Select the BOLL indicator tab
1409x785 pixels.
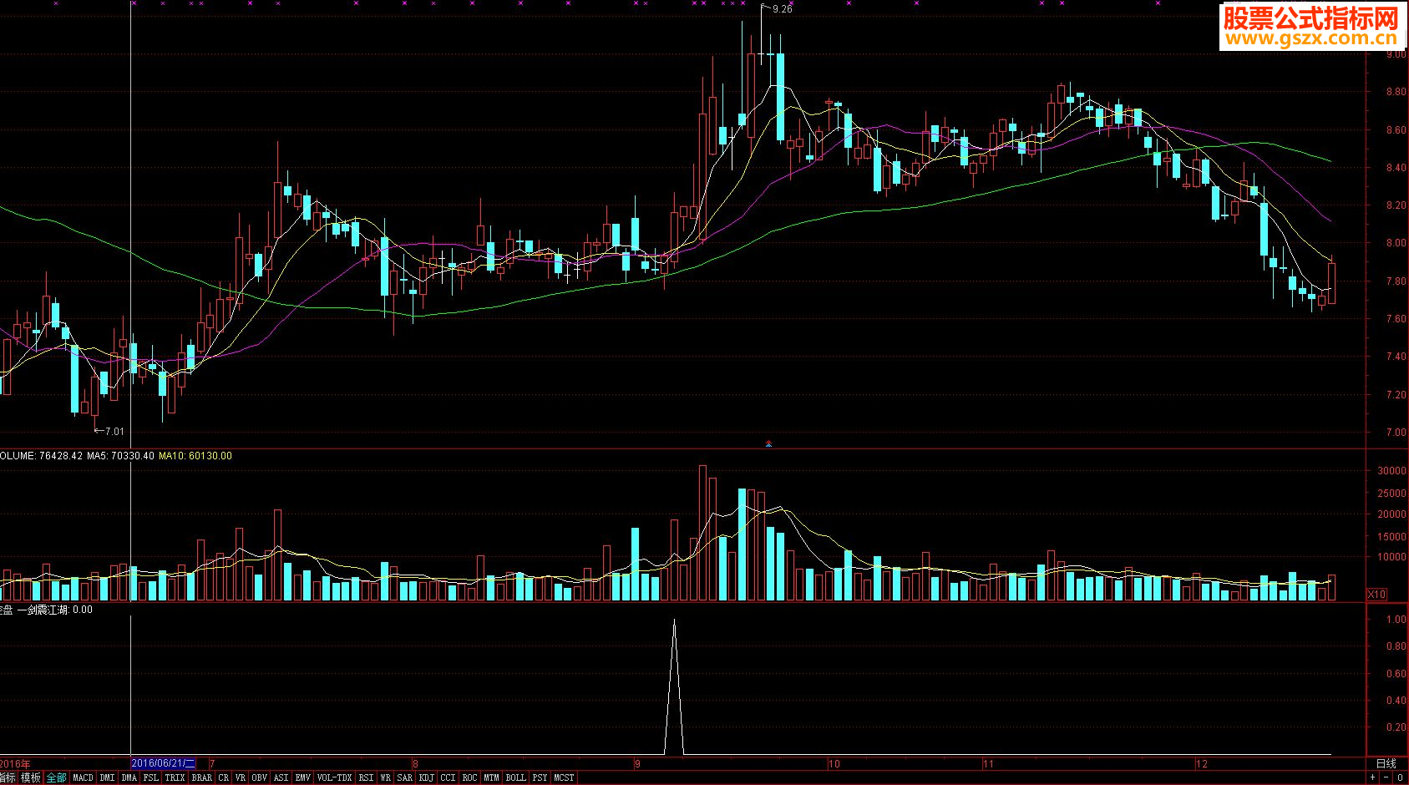click(515, 777)
